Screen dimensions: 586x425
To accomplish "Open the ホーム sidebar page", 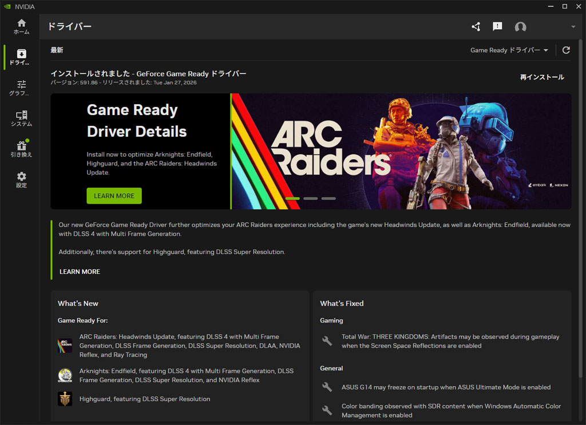I will click(x=21, y=26).
